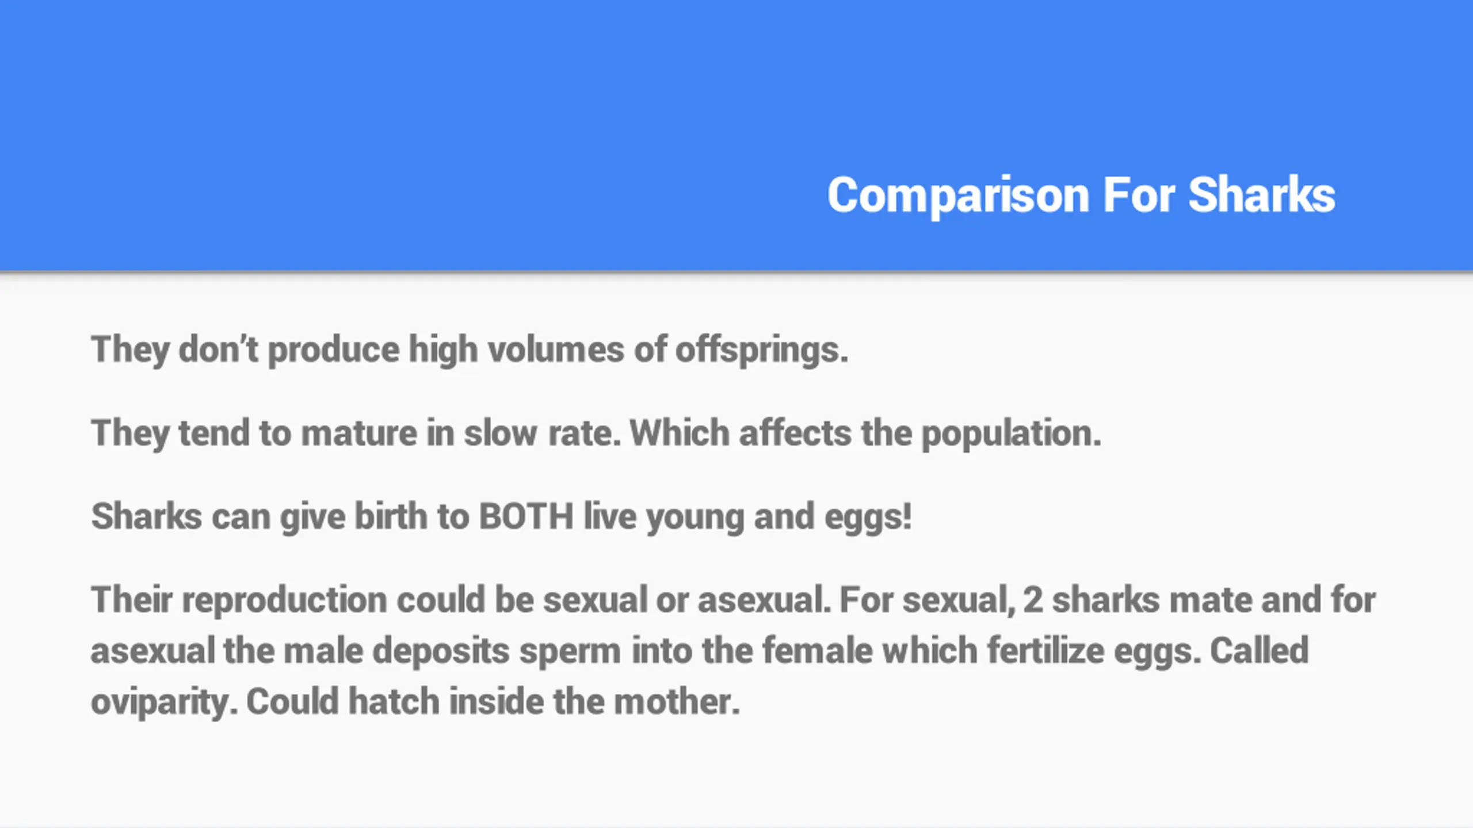The width and height of the screenshot is (1473, 828).
Task: Select 'Could hatch inside the mother' sentence
Action: (x=493, y=702)
